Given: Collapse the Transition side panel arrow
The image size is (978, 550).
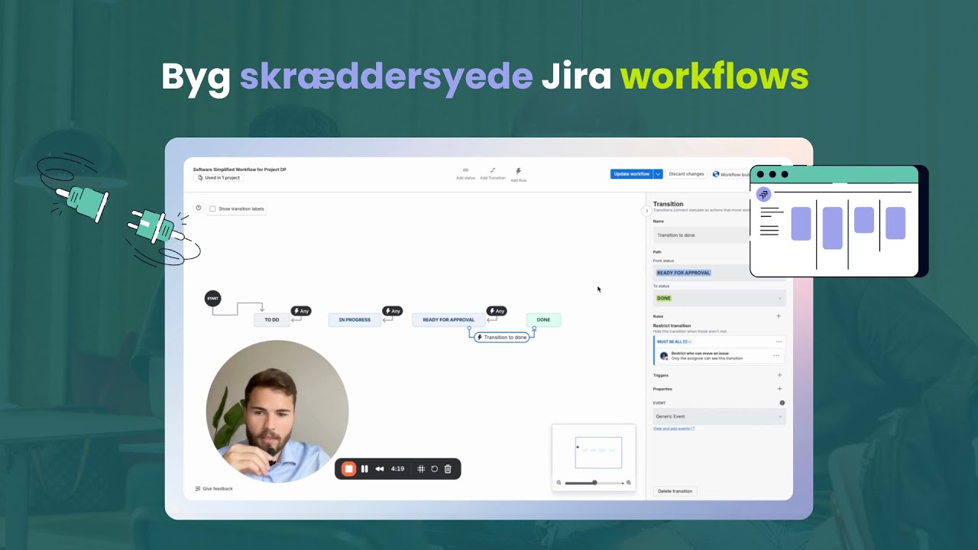Looking at the screenshot, I should coord(646,210).
